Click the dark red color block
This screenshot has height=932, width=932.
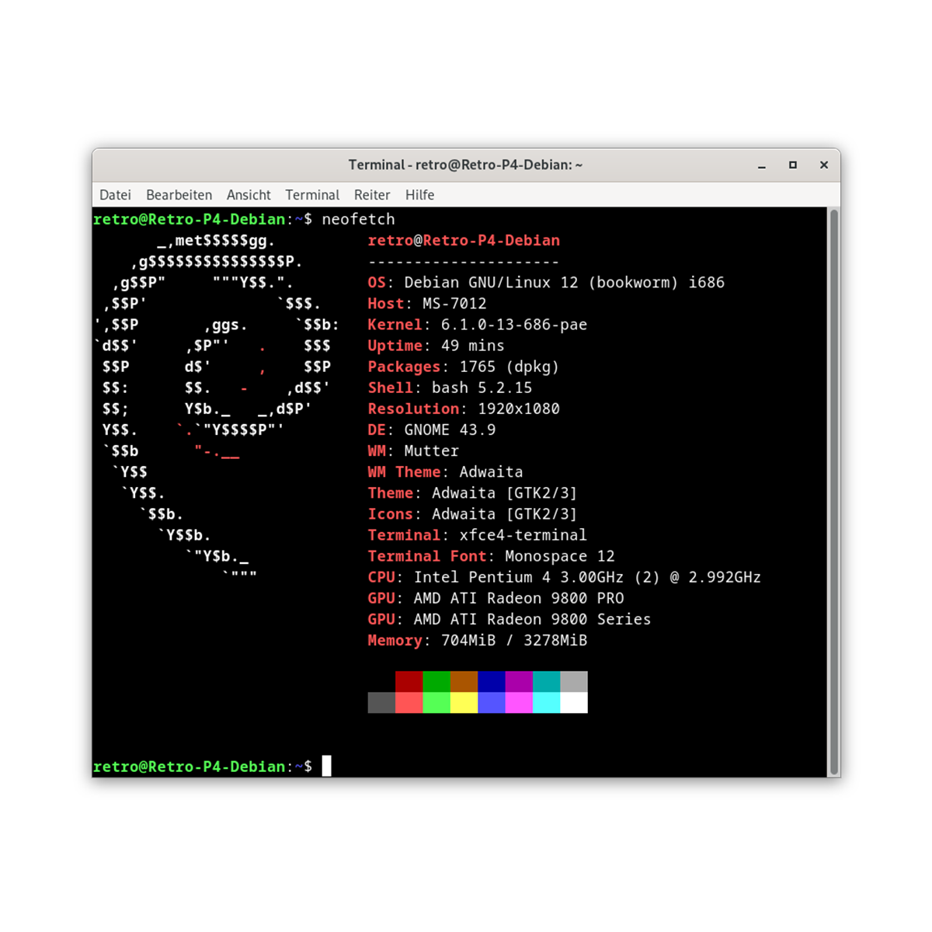tap(409, 682)
